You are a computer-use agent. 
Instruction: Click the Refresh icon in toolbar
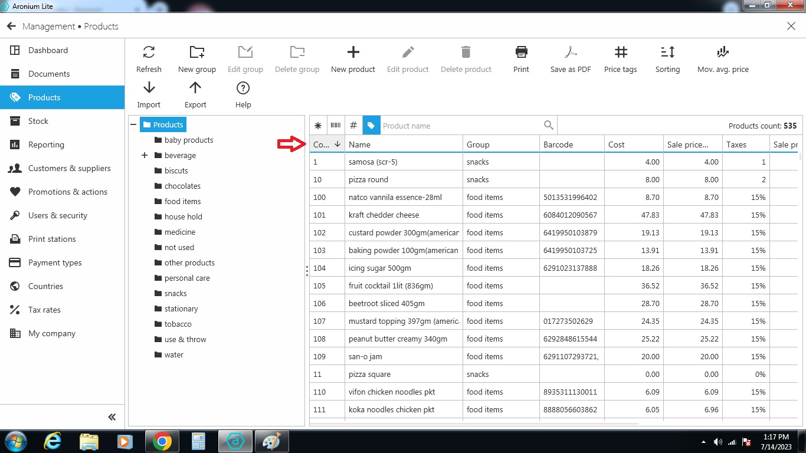[x=149, y=53]
